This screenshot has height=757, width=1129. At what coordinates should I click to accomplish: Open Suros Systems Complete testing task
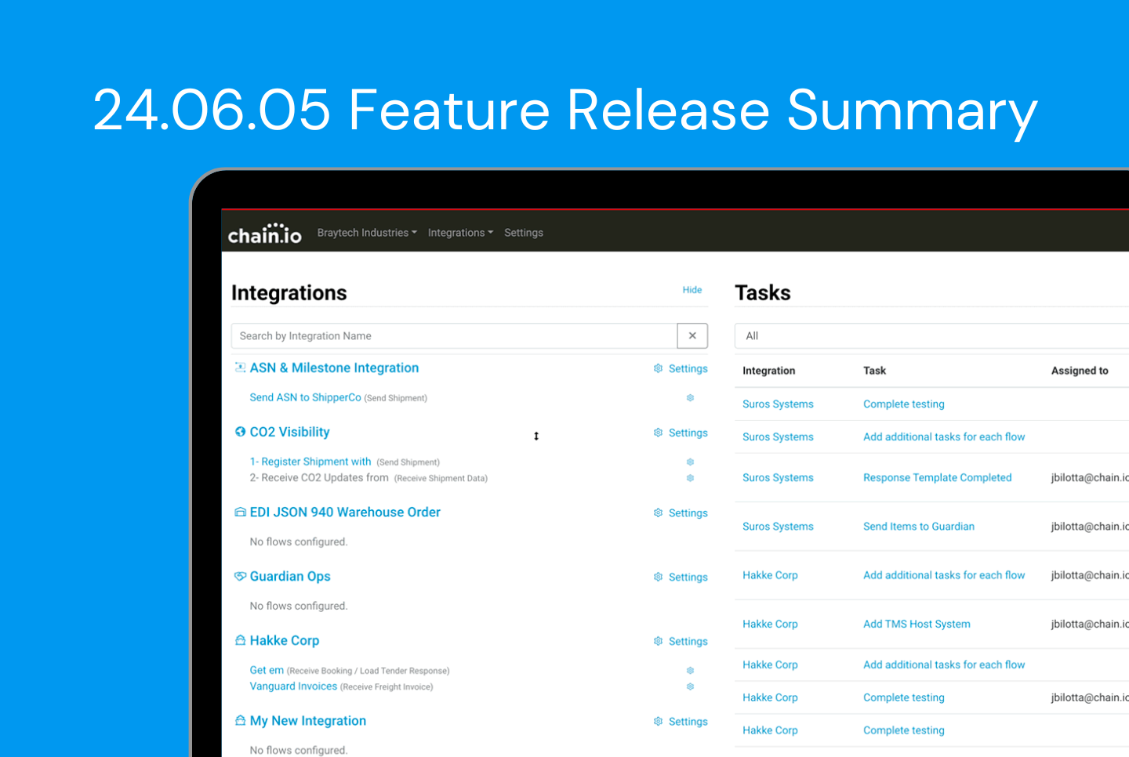[x=903, y=404]
